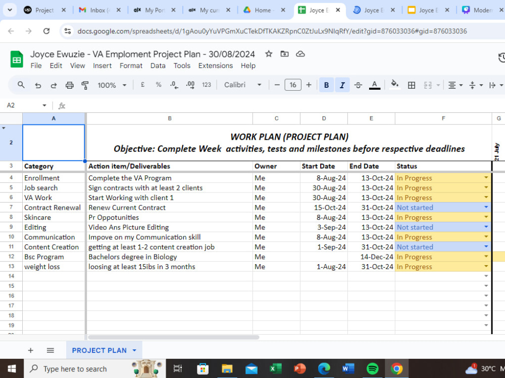The image size is (505, 378).
Task: Select the 'Bachelors degree in Biology' cell
Action: pyautogui.click(x=170, y=257)
